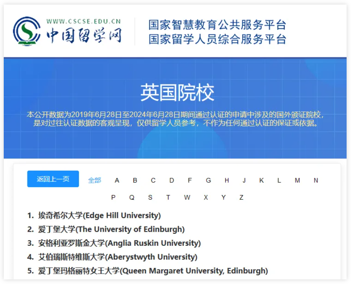
Task: Filter universities by letter A
Action: pyautogui.click(x=117, y=180)
